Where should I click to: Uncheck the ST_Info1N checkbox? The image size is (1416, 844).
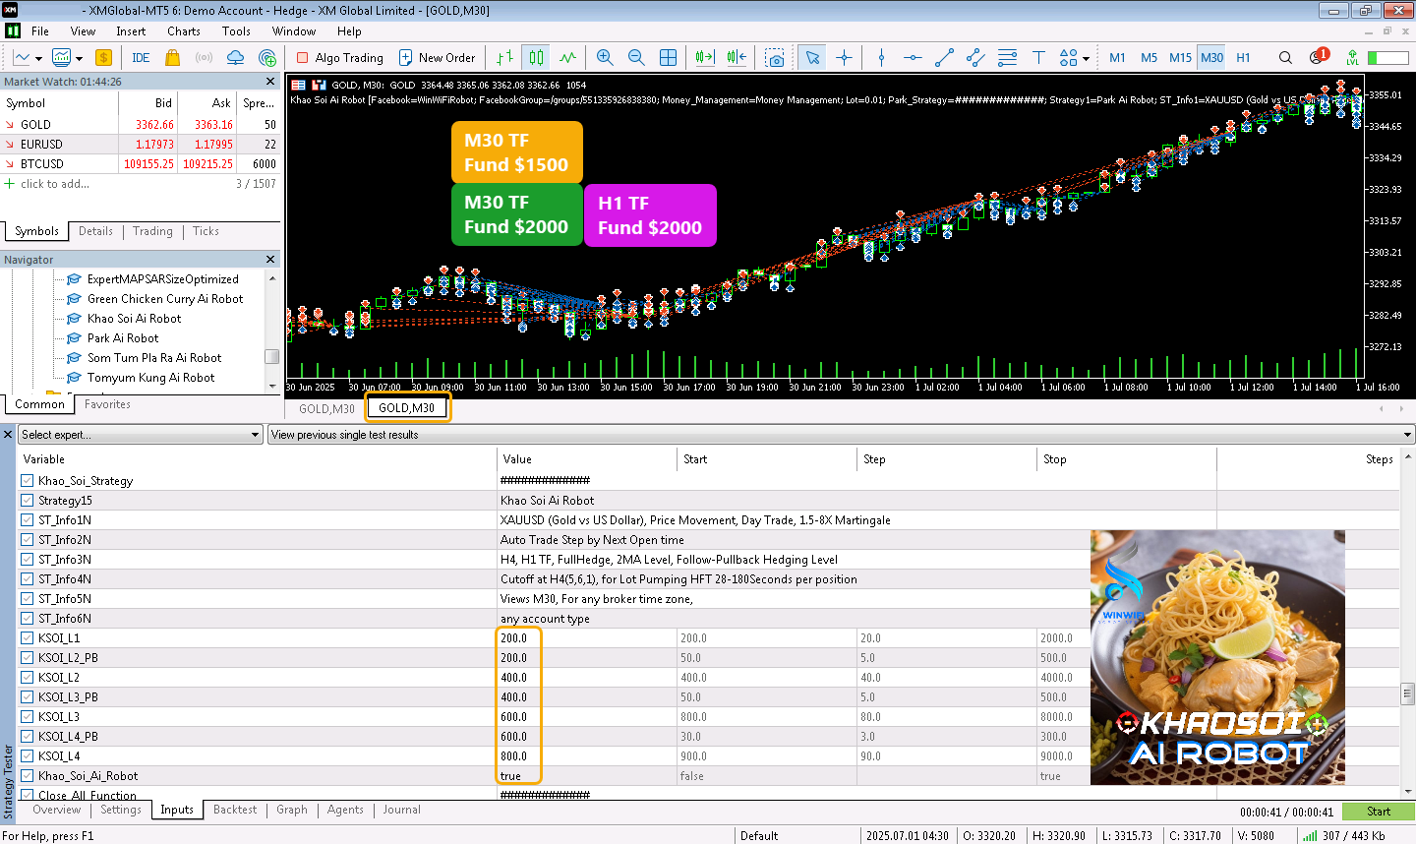coord(28,520)
